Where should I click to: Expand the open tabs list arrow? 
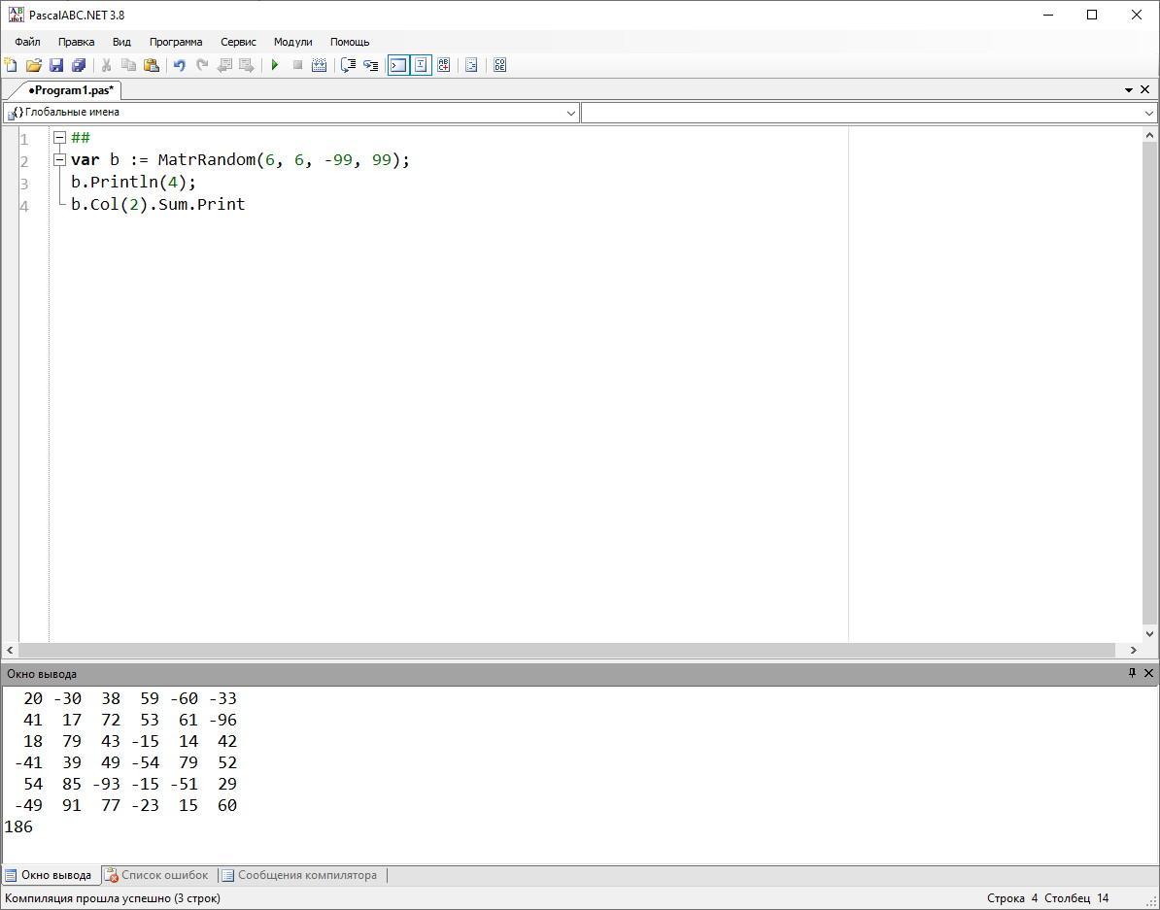tap(1129, 90)
